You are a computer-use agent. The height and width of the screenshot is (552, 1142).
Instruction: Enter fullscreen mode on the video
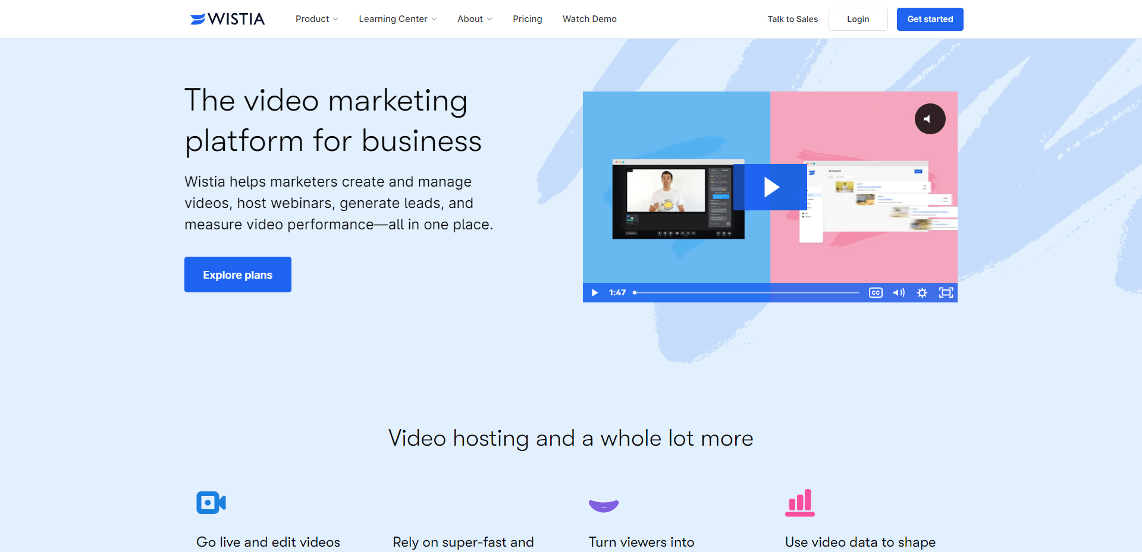pyautogui.click(x=946, y=292)
